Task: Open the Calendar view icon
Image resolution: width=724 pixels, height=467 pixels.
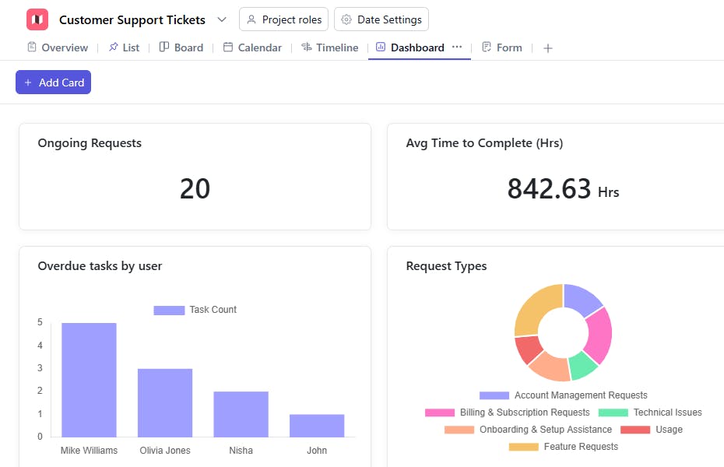Action: (x=227, y=47)
